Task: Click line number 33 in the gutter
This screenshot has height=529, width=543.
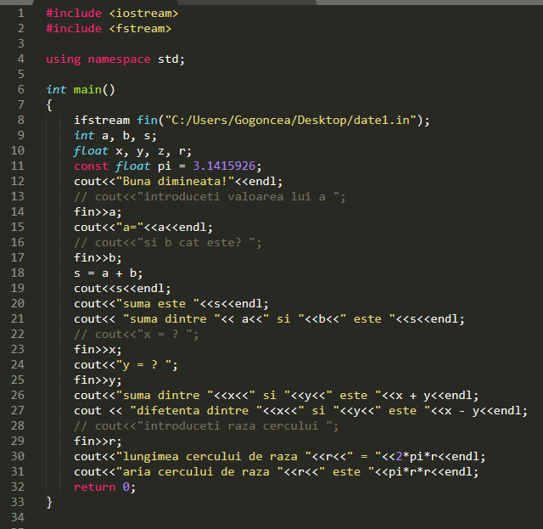Action: tap(17, 502)
